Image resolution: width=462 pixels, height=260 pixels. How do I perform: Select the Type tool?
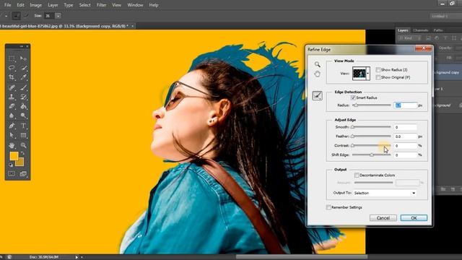click(23, 126)
